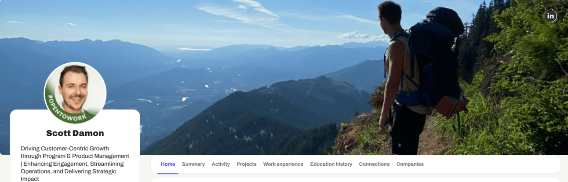The image size is (568, 182).
Task: Click the purple underline beneath Home
Action: (168, 173)
